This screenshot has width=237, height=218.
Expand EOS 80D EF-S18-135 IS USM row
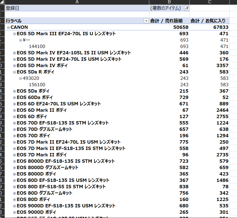14,180
